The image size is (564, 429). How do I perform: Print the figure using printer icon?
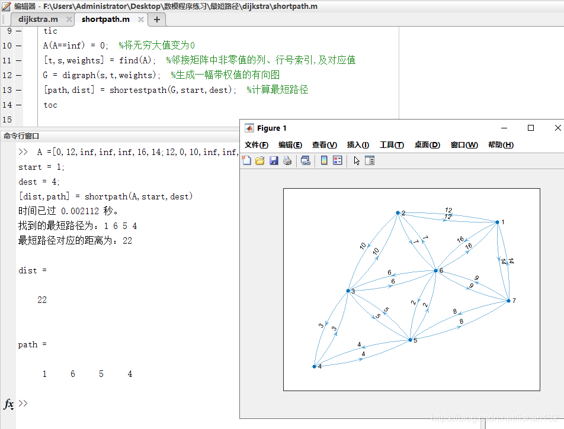pos(287,160)
